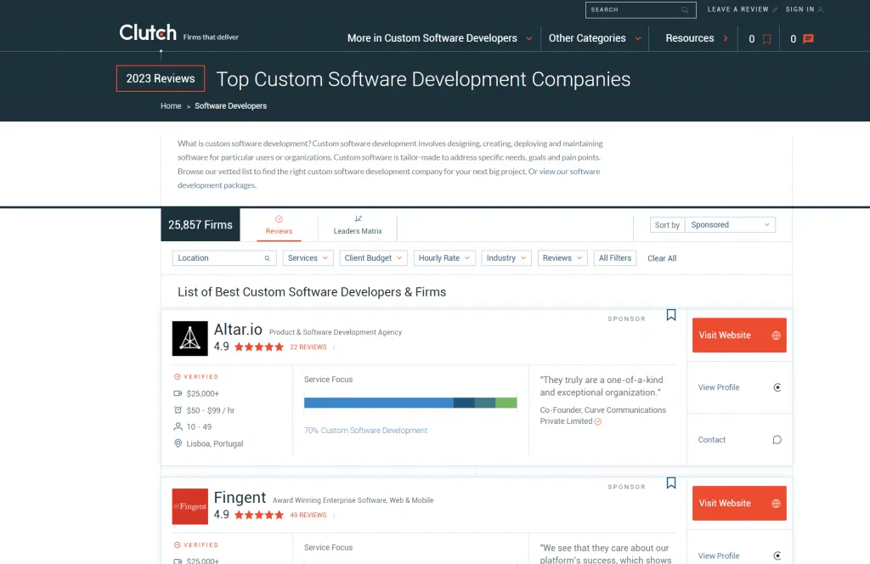Open the Hourly Rate filter dropdown

click(x=444, y=258)
